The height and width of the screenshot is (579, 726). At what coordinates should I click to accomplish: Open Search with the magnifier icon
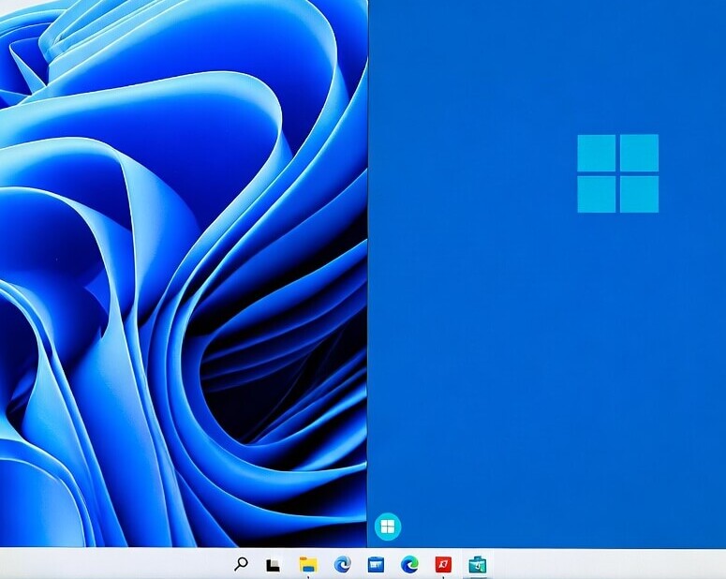click(x=241, y=564)
